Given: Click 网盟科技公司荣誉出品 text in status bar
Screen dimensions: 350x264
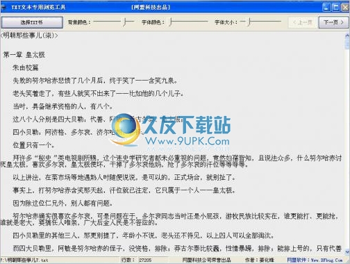Looking at the screenshot, I should click(x=206, y=260).
